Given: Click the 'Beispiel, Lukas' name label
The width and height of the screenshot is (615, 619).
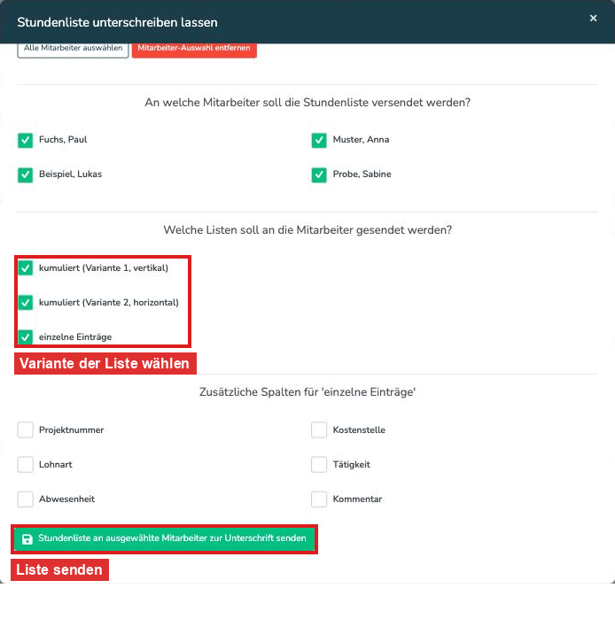Looking at the screenshot, I should [70, 174].
